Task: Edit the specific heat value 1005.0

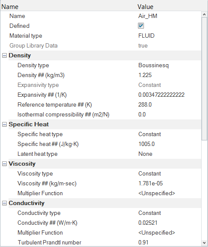Action: [146, 144]
